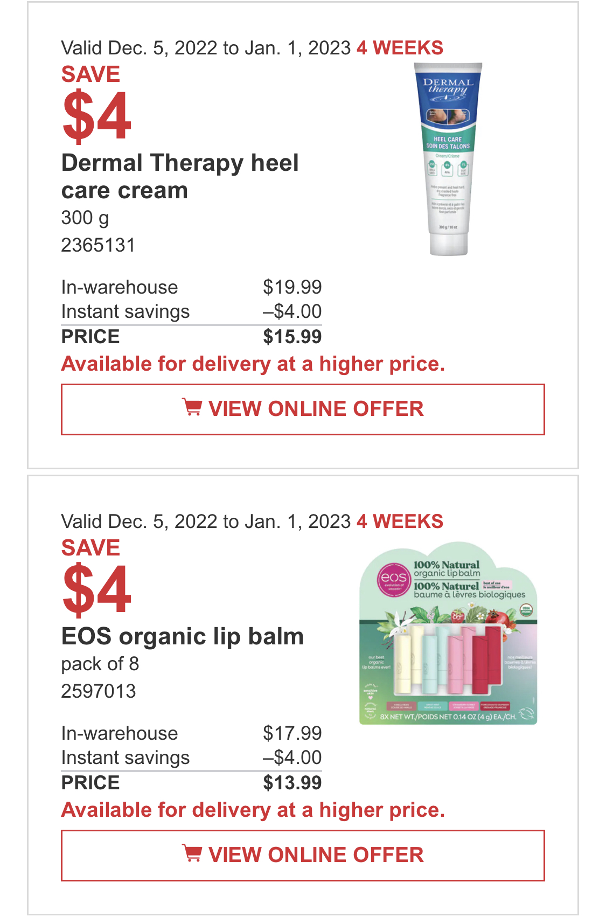Click the item number 2597013

99,691
